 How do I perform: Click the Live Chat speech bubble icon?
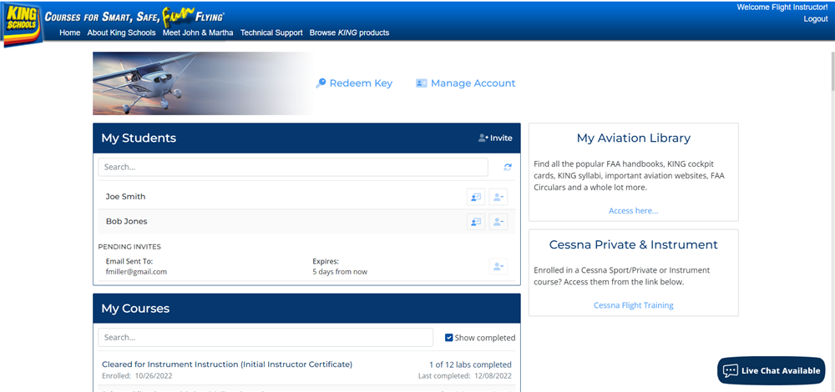click(x=730, y=370)
